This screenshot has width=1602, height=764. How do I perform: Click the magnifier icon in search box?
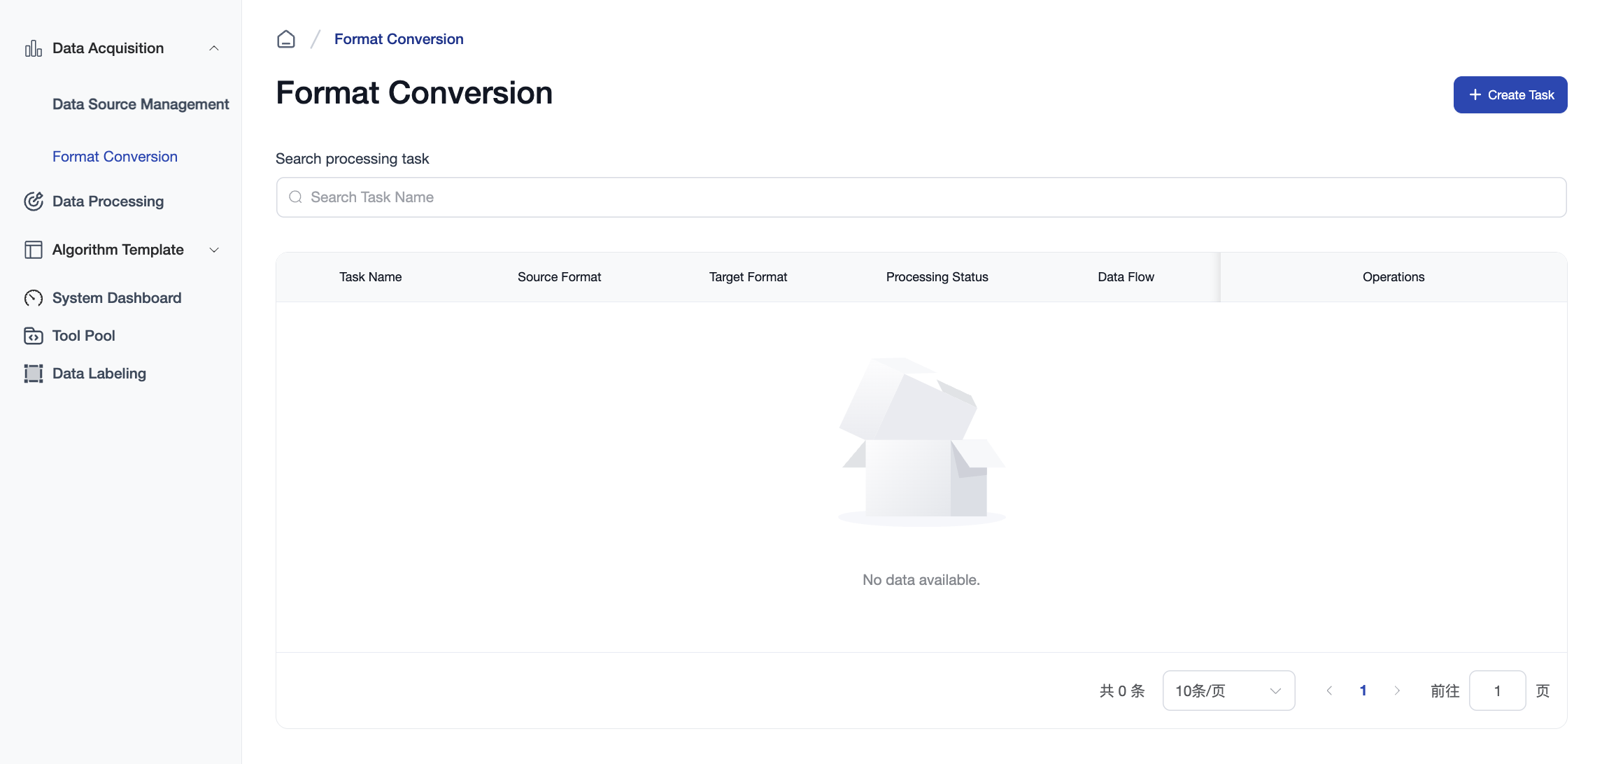tap(295, 197)
